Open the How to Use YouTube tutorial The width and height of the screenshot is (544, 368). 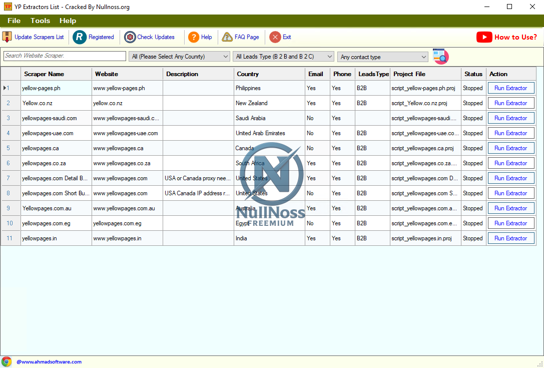[506, 37]
